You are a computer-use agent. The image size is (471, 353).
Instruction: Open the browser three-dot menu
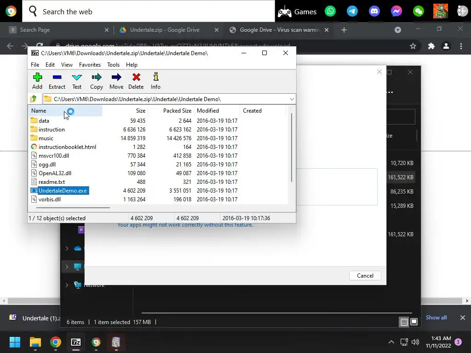[x=461, y=46]
